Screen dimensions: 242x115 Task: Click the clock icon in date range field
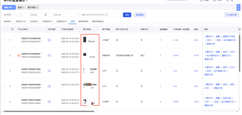[21, 15]
